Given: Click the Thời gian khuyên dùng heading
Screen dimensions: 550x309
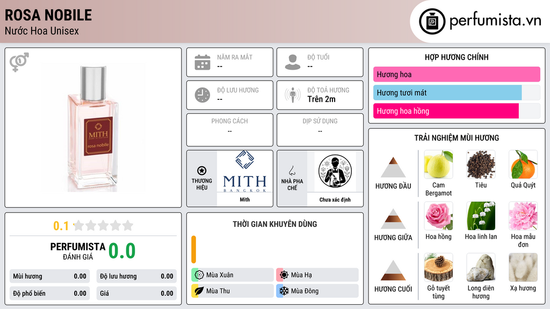Looking at the screenshot, I should tap(275, 224).
